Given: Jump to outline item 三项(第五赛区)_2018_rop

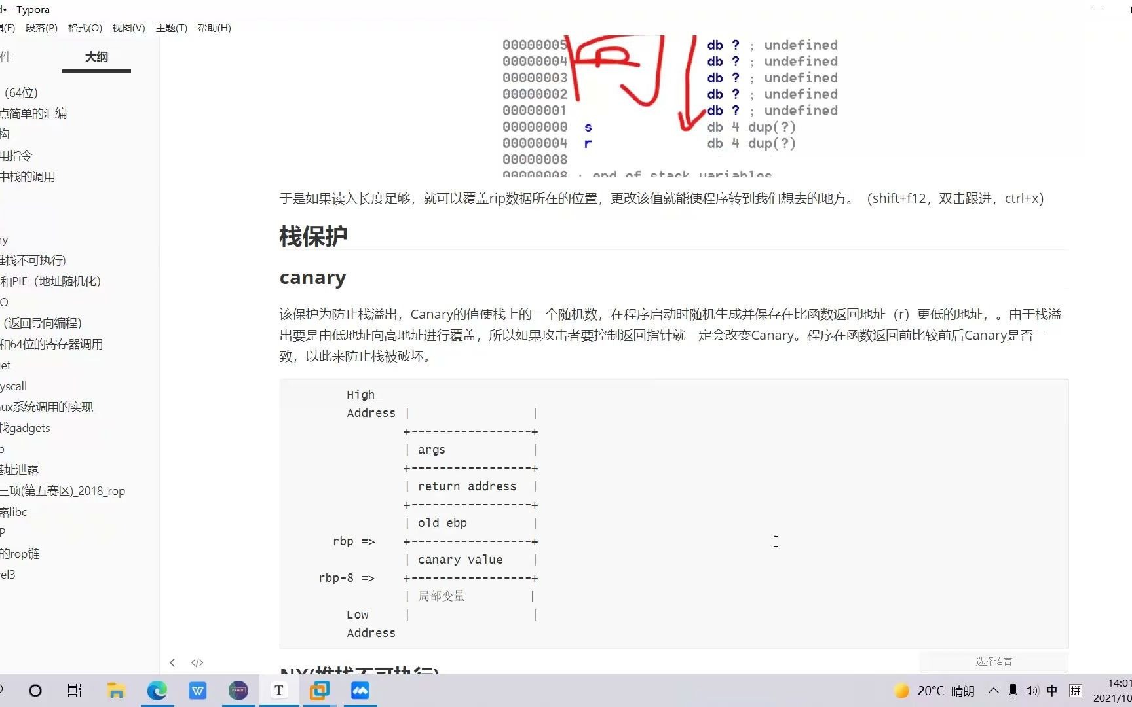Looking at the screenshot, I should click(63, 491).
